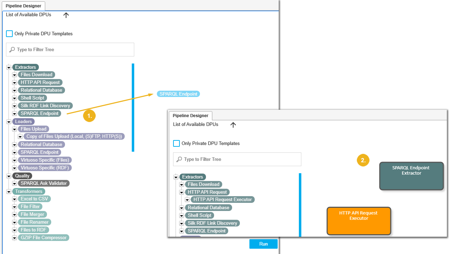Click the up arrow in the inset Pipeline Designer
Viewport: 449px width, 254px height.
pos(233,125)
